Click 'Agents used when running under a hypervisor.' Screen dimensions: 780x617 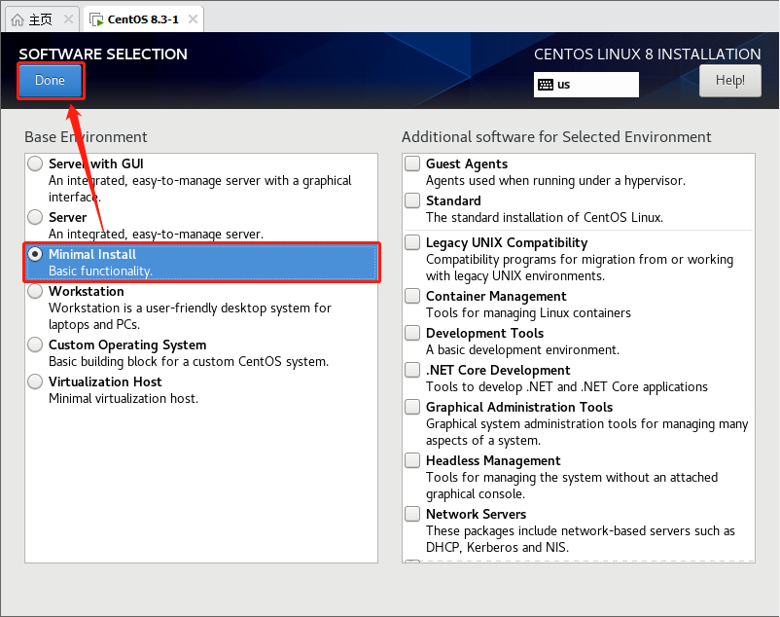(x=555, y=181)
